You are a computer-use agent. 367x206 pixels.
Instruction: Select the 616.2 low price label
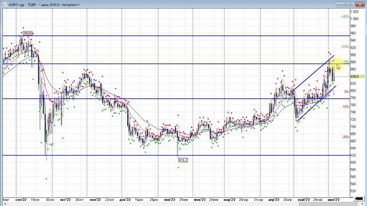click(183, 160)
